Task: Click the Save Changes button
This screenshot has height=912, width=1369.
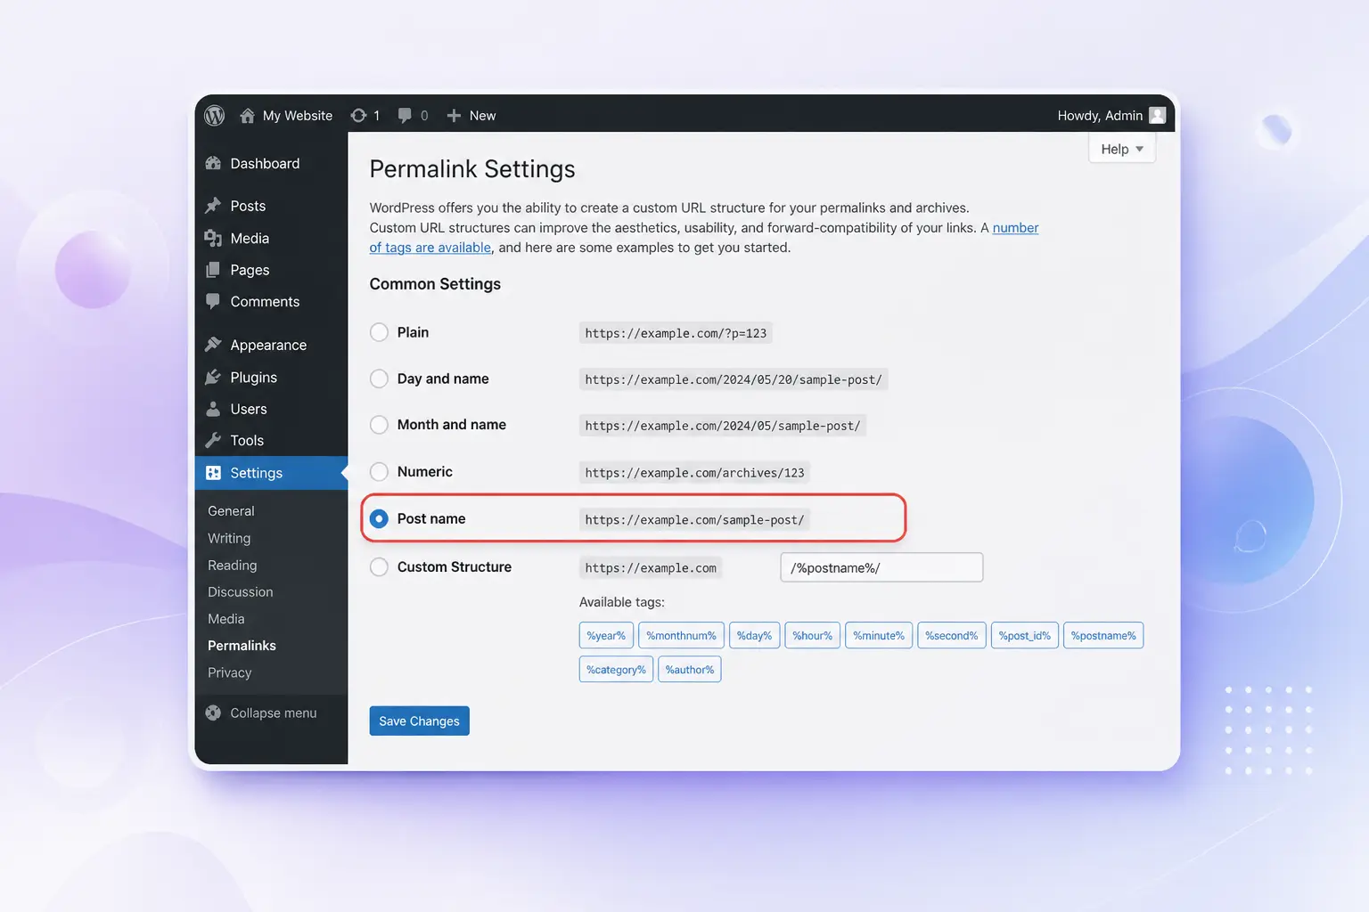Action: (x=419, y=721)
